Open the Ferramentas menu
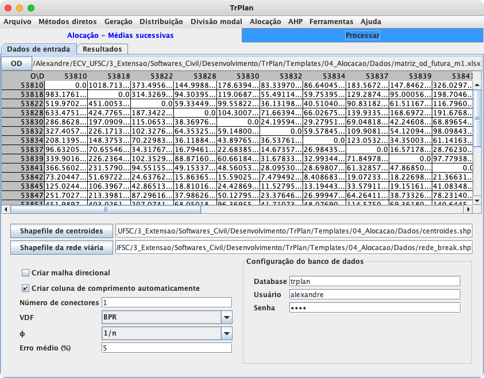484x378 pixels. (331, 22)
